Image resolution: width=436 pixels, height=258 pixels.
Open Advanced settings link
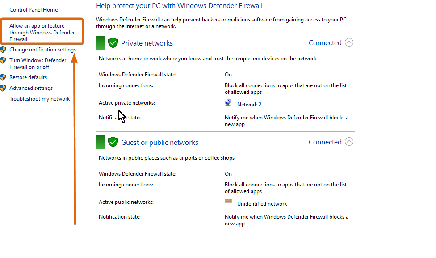(x=31, y=88)
